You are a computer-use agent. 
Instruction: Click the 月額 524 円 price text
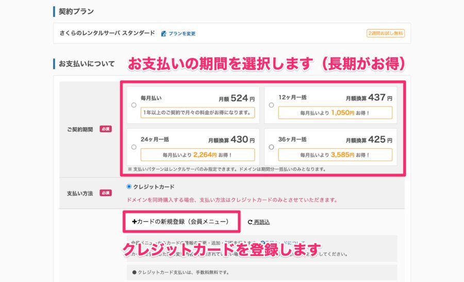237,98
